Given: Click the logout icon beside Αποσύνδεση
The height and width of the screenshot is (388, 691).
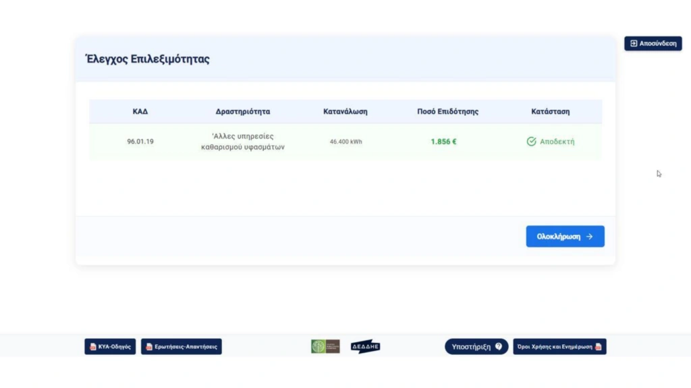Looking at the screenshot, I should [634, 44].
